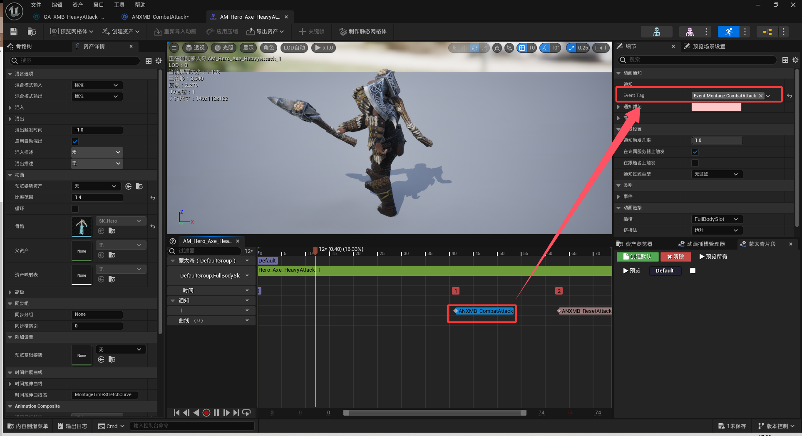
Task: Start recording the animation
Action: point(206,413)
